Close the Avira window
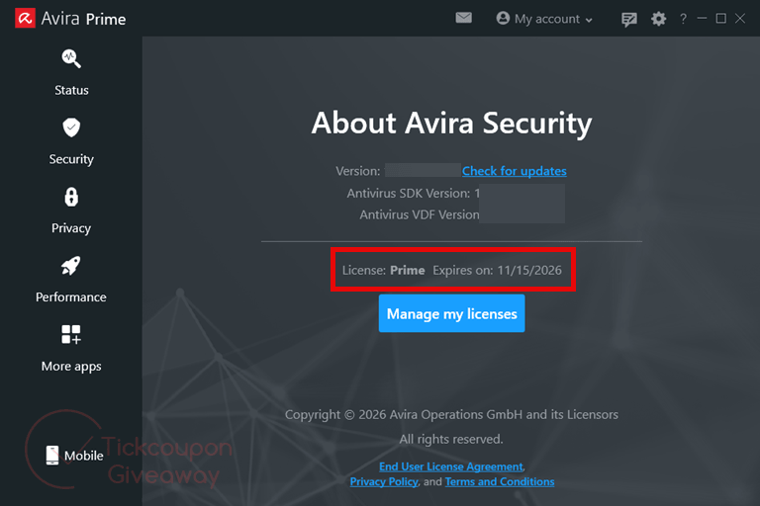 coord(740,19)
